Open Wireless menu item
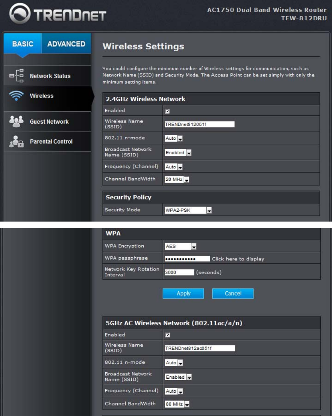 47,99
